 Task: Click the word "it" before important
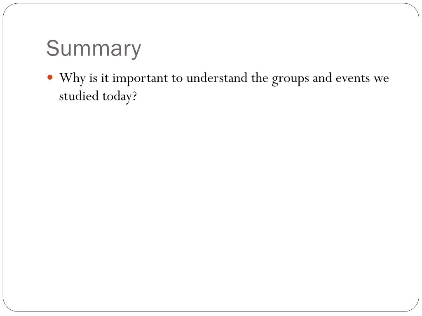pyautogui.click(x=105, y=79)
